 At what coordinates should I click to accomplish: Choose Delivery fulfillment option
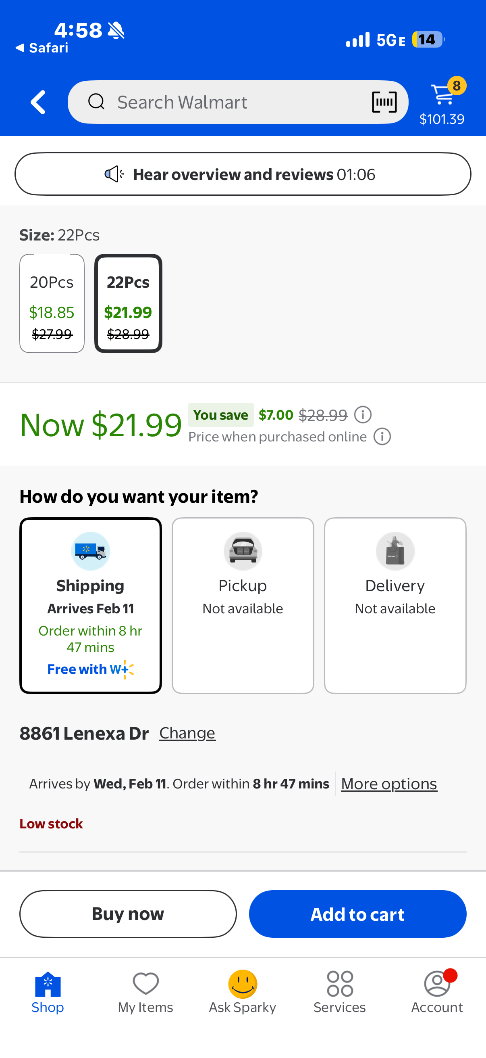point(395,605)
